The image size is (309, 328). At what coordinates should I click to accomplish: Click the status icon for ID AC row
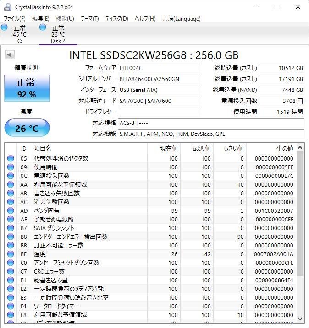coord(11,202)
